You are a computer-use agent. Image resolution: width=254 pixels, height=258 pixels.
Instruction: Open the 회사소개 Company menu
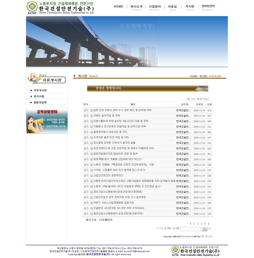click(136, 8)
